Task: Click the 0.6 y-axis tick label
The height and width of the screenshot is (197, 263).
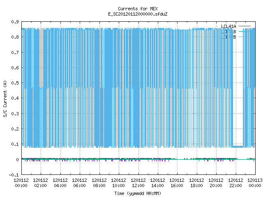Action: click(15, 68)
